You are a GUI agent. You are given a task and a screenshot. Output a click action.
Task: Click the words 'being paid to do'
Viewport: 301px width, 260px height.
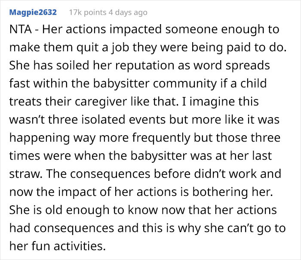pos(239,47)
